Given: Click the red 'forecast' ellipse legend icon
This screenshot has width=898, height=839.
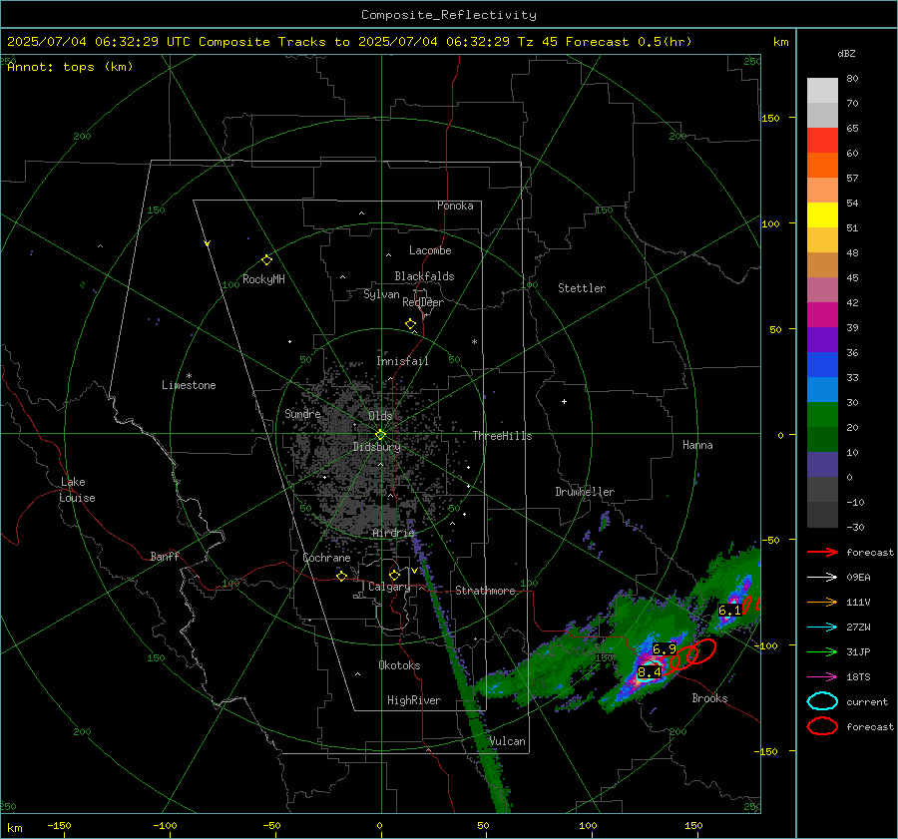Looking at the screenshot, I should (x=822, y=726).
